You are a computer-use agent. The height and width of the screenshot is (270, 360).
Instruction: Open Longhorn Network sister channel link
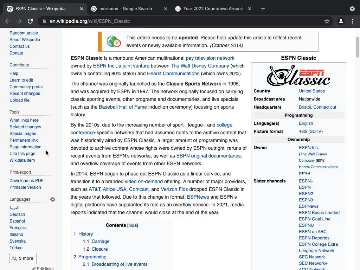click(x=316, y=250)
